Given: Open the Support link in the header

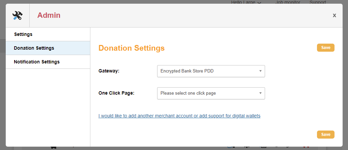Looking at the screenshot, I should (x=318, y=2).
